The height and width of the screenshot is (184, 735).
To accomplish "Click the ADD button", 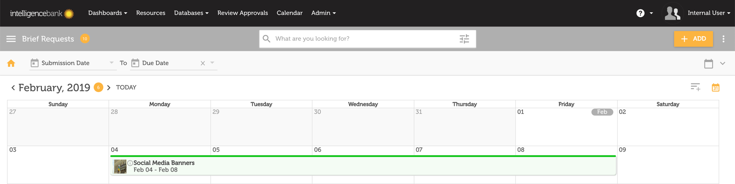I will tap(693, 39).
